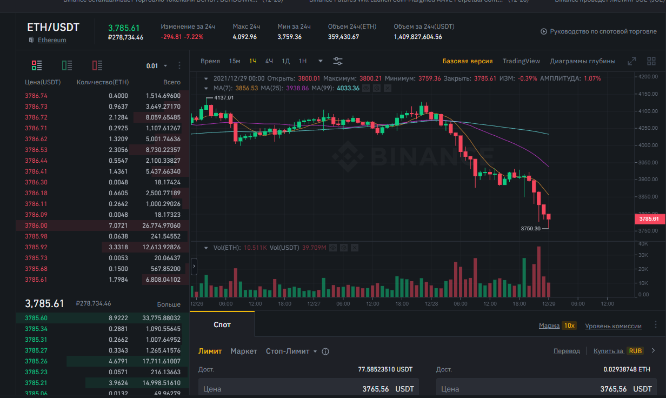The width and height of the screenshot is (666, 398).
Task: Open Руководство по спотовой торговле guide
Action: [x=603, y=31]
